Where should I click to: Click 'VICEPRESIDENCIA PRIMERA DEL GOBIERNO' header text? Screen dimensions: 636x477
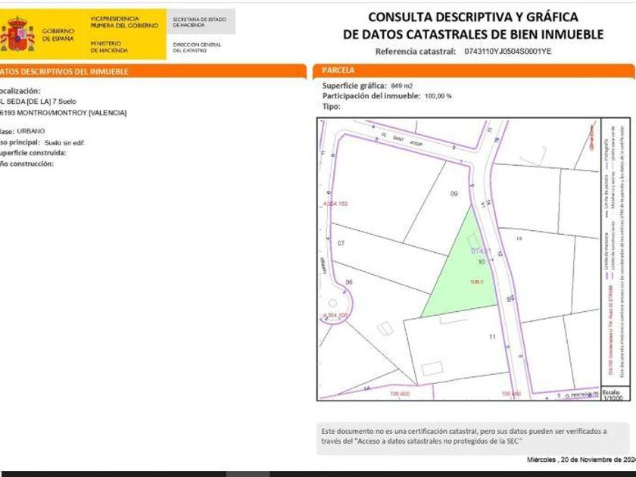point(124,22)
